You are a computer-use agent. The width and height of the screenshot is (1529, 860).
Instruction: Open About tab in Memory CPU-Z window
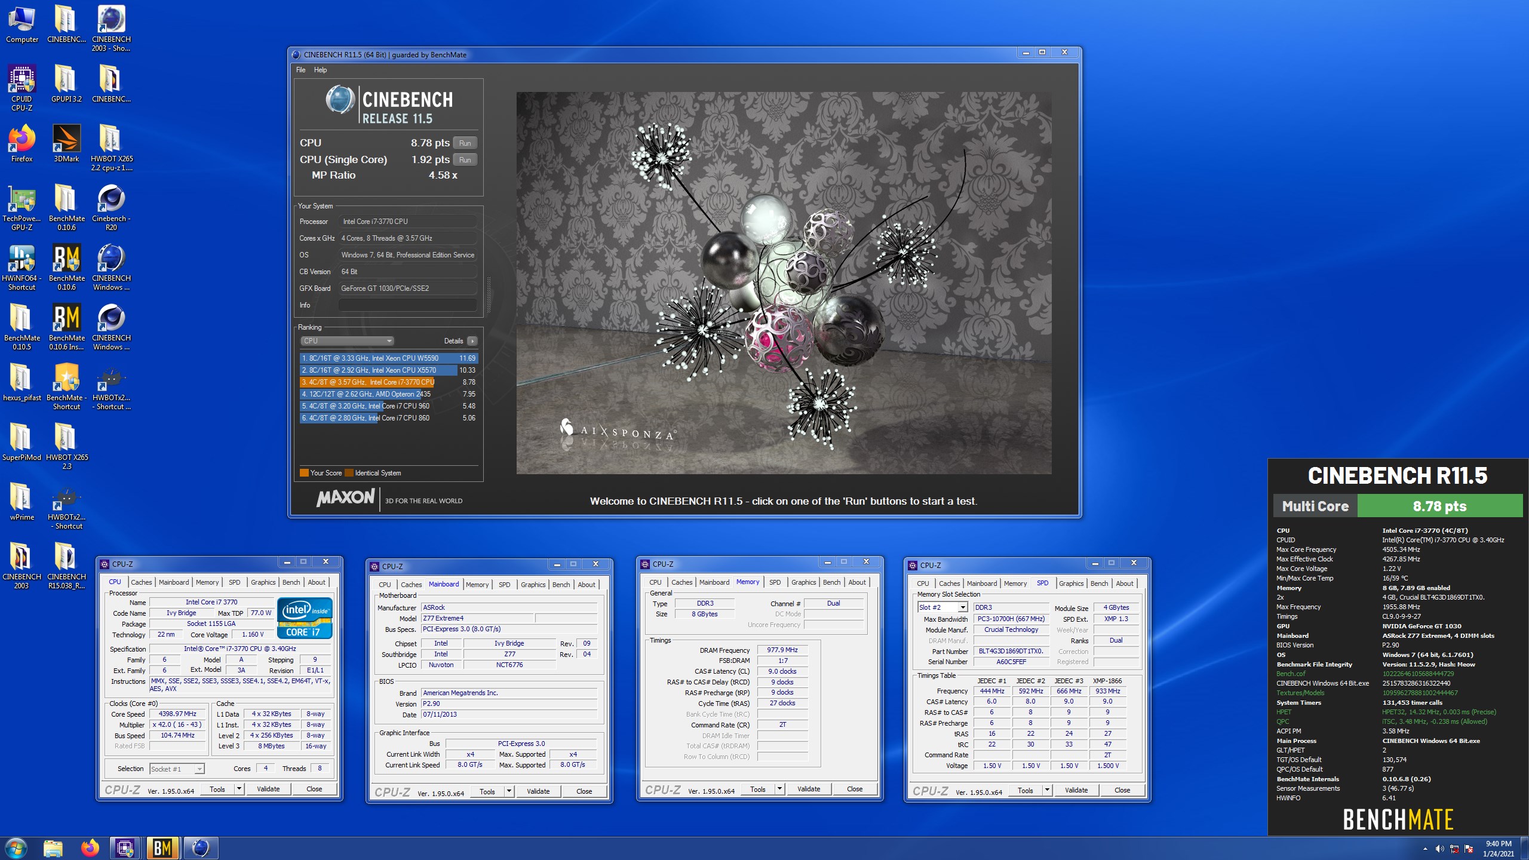click(857, 582)
